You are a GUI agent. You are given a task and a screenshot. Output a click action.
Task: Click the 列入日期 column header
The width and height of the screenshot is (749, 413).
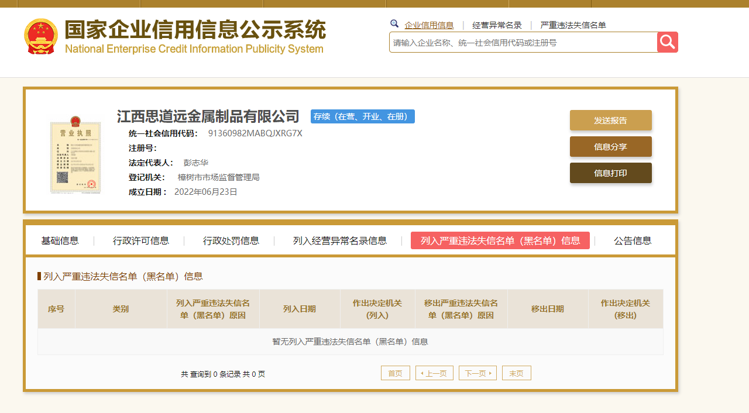pyautogui.click(x=300, y=309)
